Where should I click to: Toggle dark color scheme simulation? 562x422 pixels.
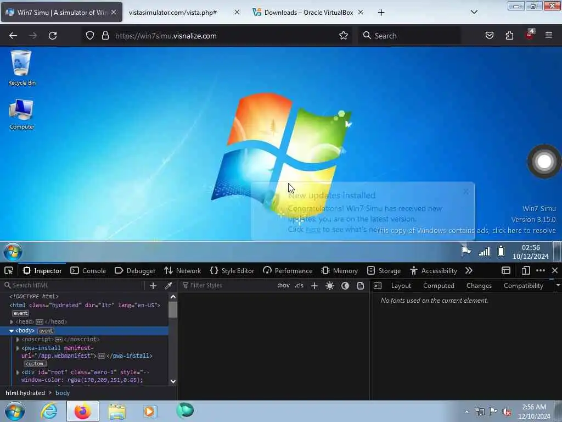(345, 286)
